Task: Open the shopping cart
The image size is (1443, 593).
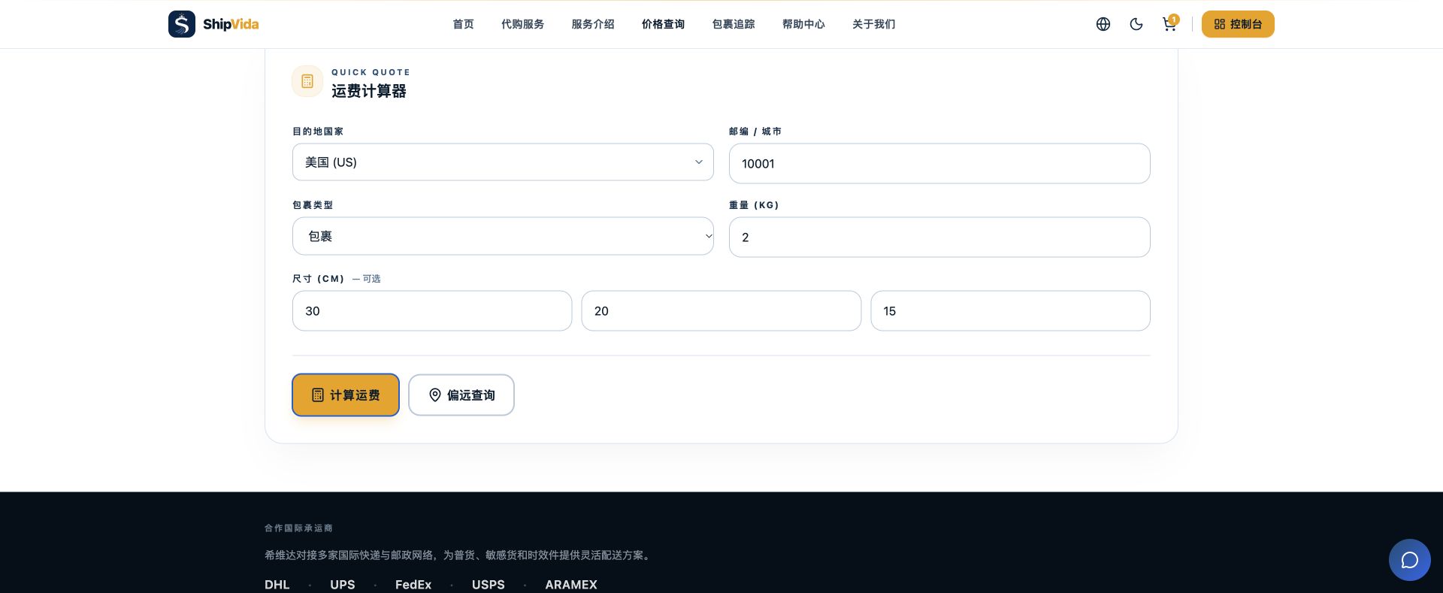Action: (1169, 24)
